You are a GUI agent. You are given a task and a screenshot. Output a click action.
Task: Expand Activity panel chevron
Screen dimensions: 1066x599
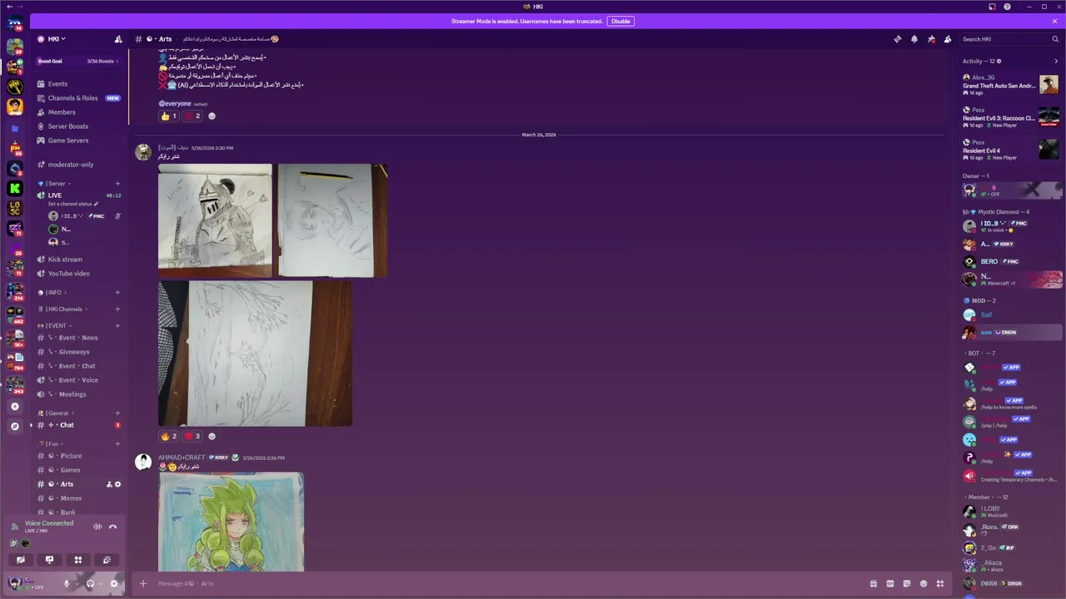coord(1056,61)
